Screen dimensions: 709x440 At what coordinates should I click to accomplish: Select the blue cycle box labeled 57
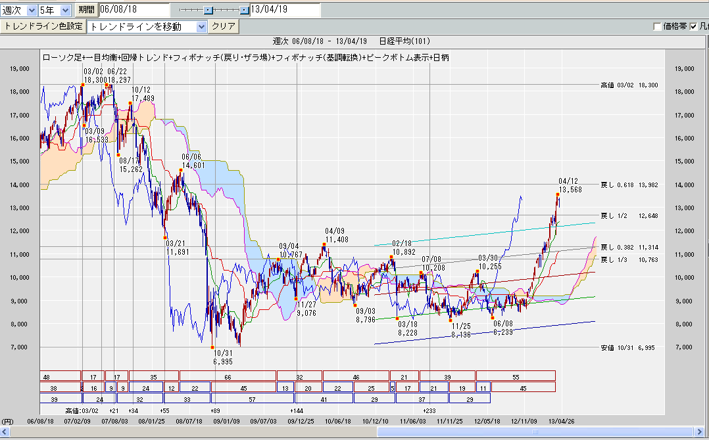click(253, 399)
